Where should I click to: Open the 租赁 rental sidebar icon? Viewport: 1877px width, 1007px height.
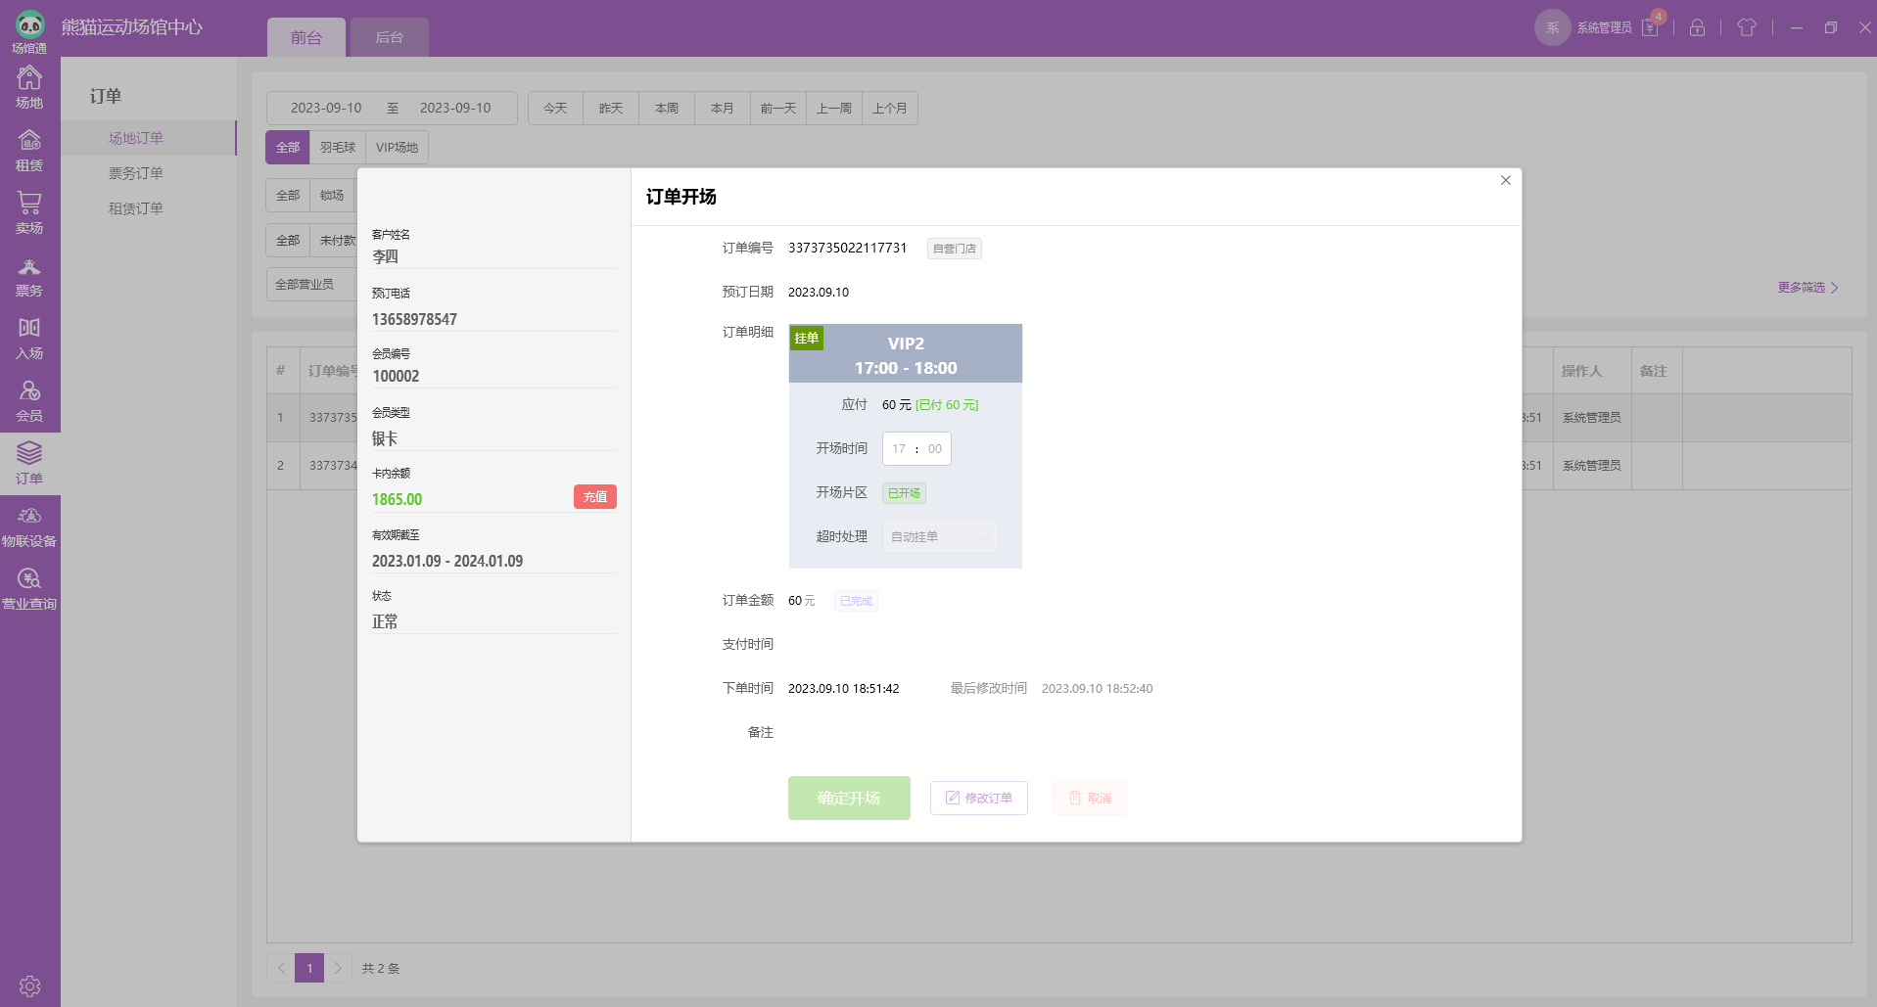pyautogui.click(x=29, y=150)
